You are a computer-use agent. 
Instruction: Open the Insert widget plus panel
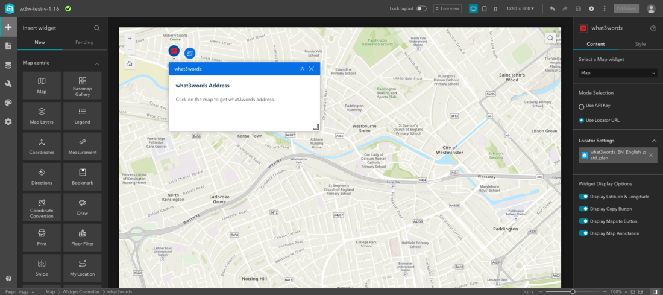pos(8,28)
